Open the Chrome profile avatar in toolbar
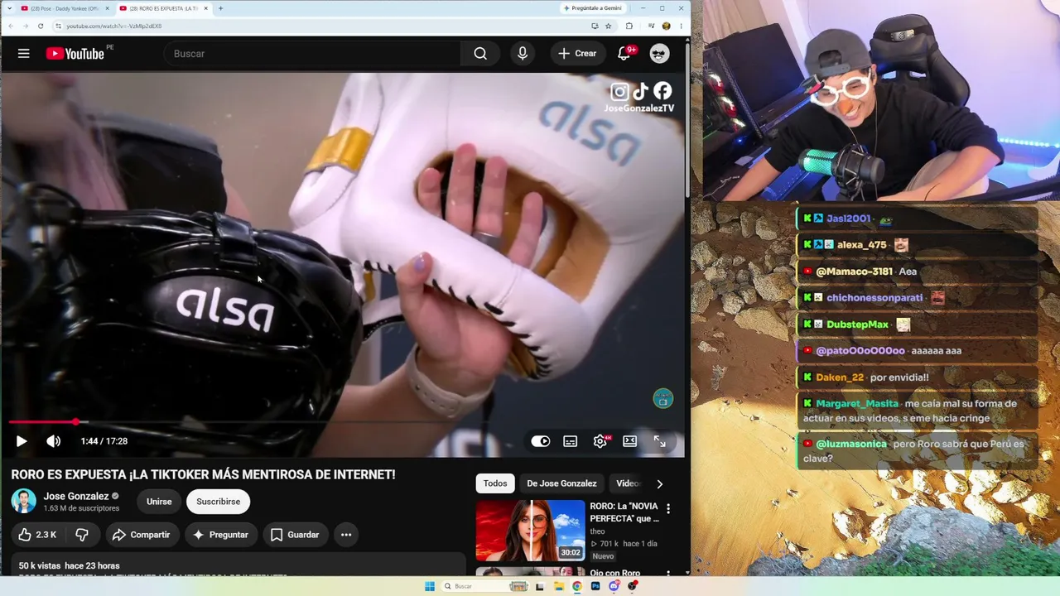Image resolution: width=1060 pixels, height=596 pixels. click(x=666, y=26)
